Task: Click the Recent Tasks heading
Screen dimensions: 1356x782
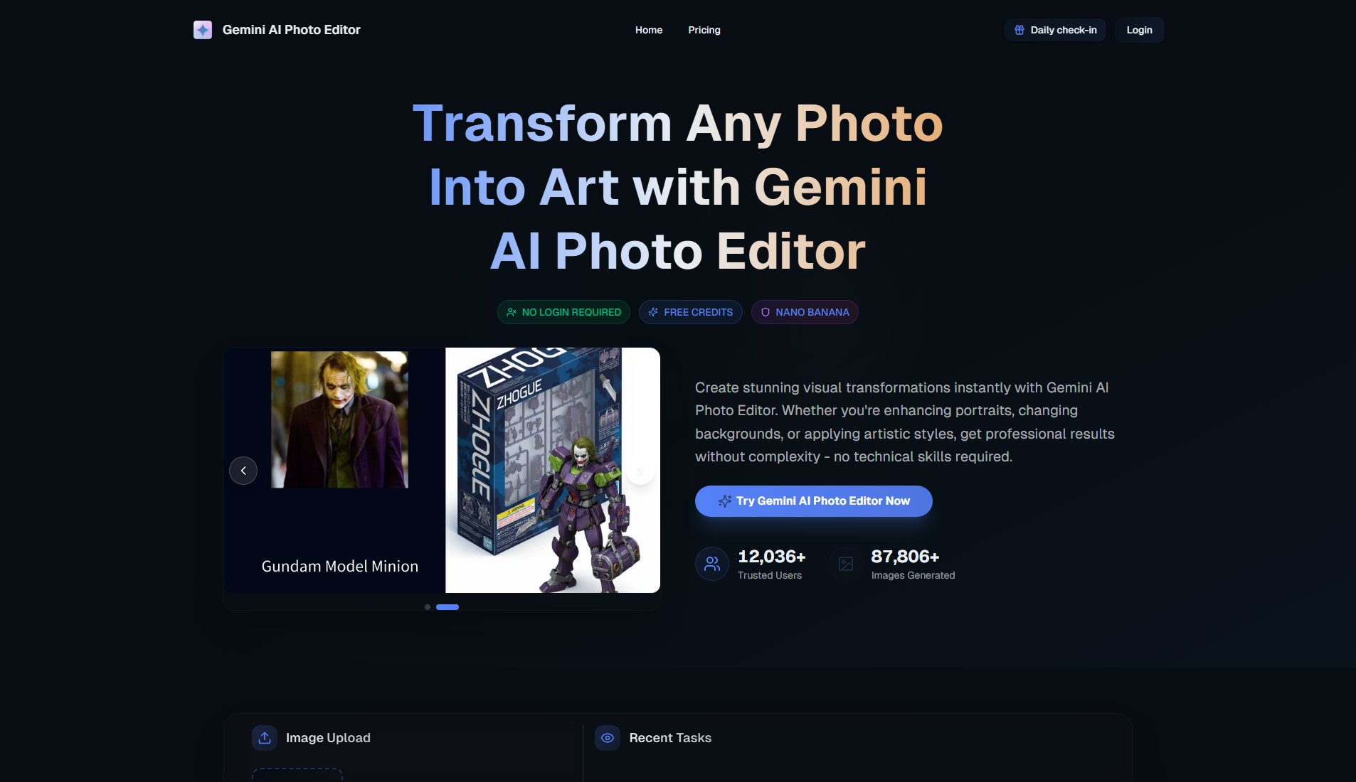Action: tap(670, 738)
